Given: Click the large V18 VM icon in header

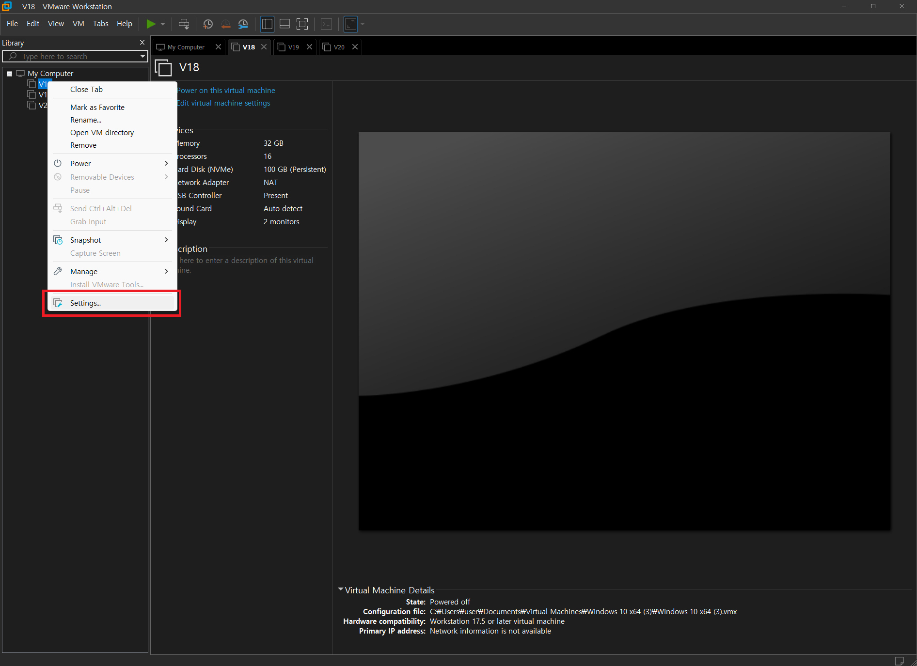Looking at the screenshot, I should (163, 67).
